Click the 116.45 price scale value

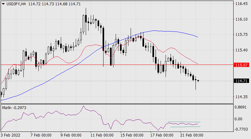coord(241,4)
